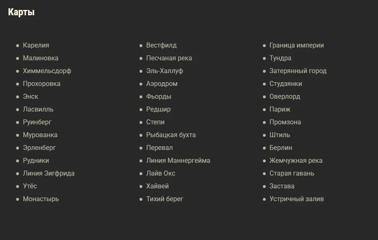
Task: Go to the Жемчужная река map
Action: (296, 161)
